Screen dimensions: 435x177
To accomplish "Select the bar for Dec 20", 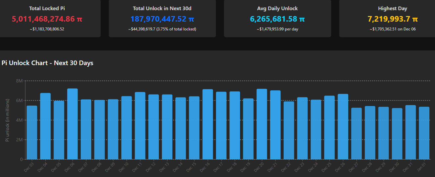I will click(262, 124).
